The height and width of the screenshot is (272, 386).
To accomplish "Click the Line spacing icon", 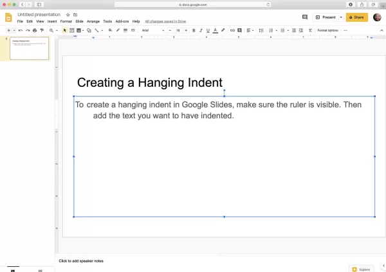I will click(261, 30).
